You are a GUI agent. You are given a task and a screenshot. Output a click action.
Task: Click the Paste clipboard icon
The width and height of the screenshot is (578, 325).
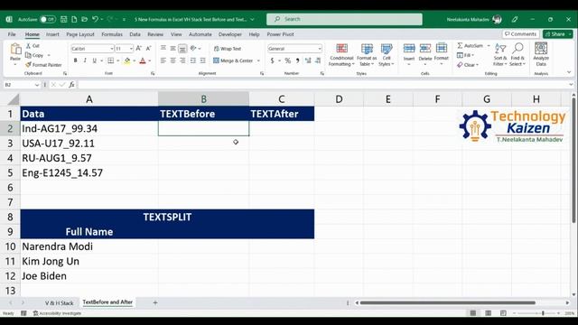(x=15, y=50)
